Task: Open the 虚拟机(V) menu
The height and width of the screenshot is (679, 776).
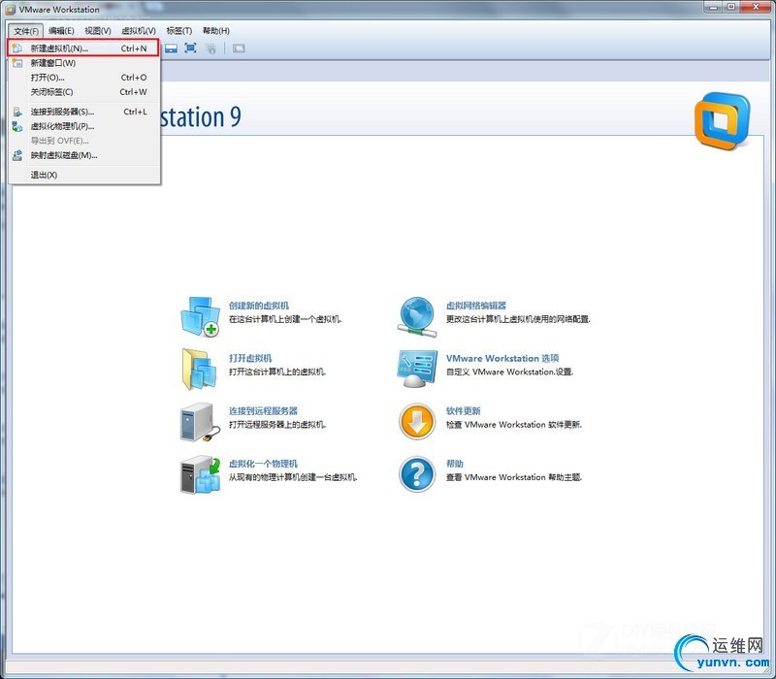Action: [139, 31]
